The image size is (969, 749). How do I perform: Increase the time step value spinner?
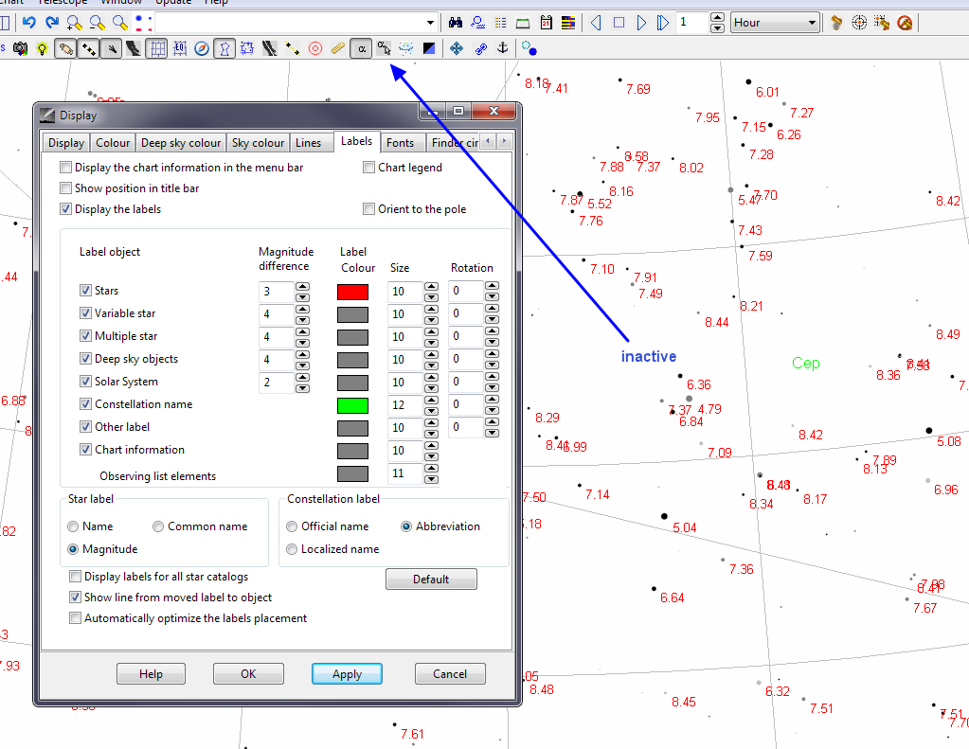[717, 18]
